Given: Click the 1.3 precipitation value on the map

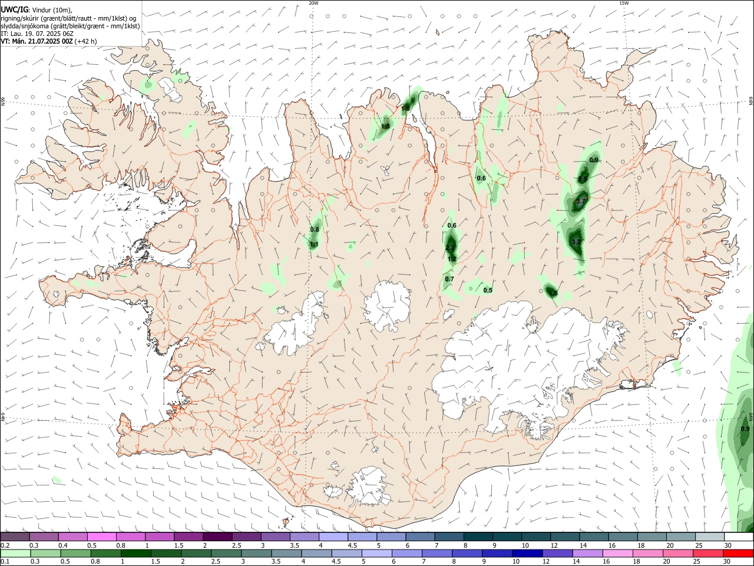Looking at the screenshot, I should click(x=385, y=126).
